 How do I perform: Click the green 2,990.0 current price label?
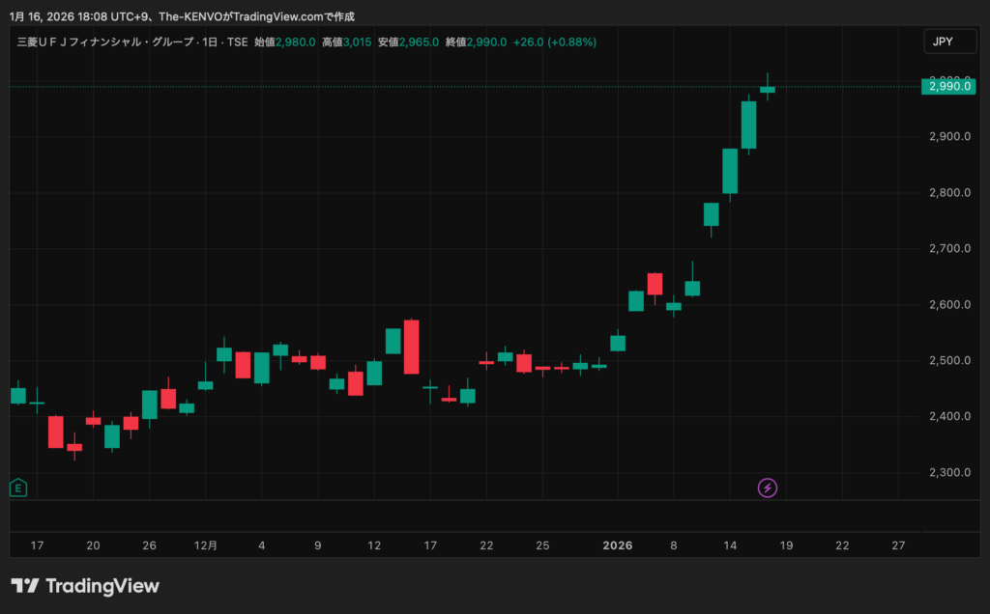click(x=947, y=87)
